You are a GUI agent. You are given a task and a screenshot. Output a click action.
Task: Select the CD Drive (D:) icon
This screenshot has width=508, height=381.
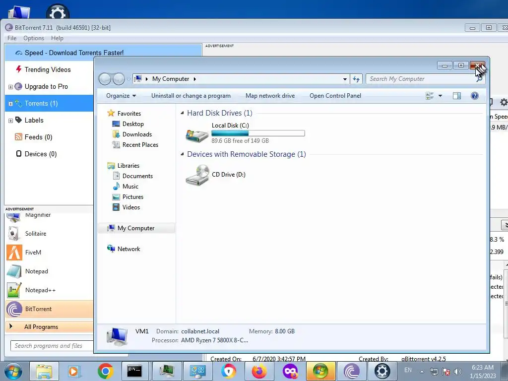(197, 175)
